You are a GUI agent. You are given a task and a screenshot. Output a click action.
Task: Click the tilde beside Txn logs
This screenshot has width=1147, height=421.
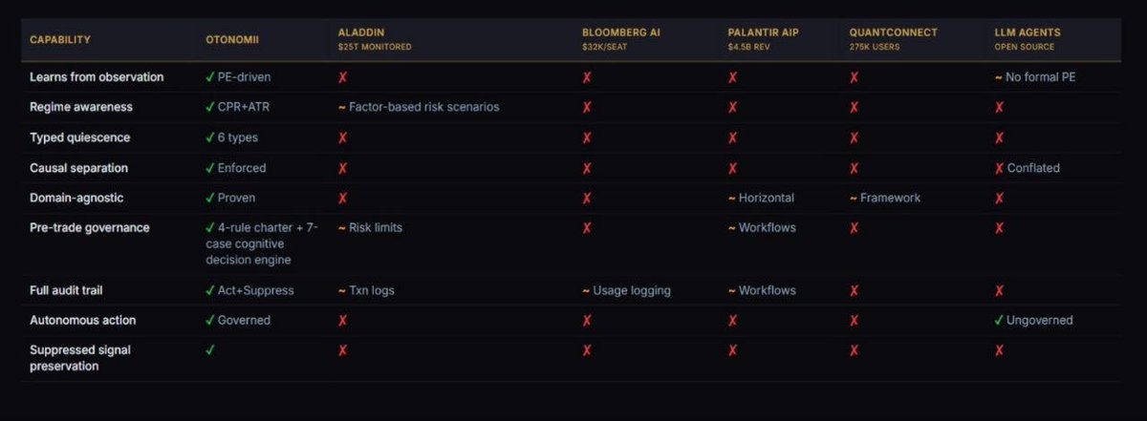click(341, 290)
